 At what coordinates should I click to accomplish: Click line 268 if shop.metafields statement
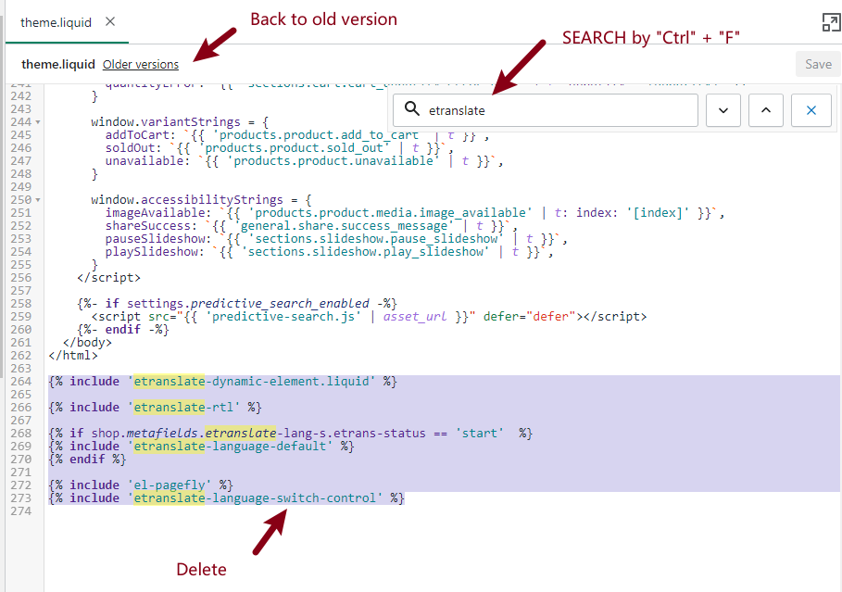(290, 433)
